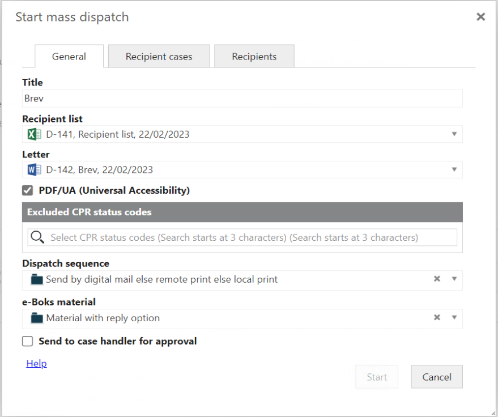Clear the Dispatch sequence selection
The width and height of the screenshot is (498, 417).
point(437,279)
